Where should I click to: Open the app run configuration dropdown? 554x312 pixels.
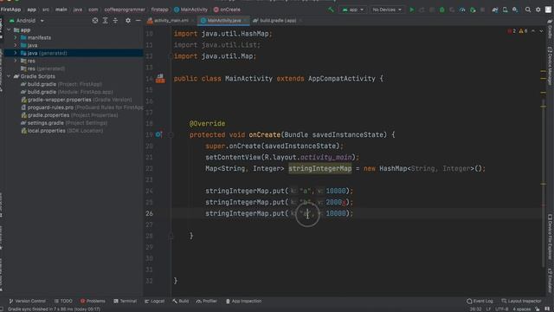pyautogui.click(x=353, y=10)
